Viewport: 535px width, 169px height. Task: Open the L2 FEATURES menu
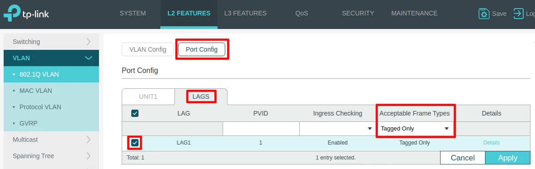tap(189, 14)
